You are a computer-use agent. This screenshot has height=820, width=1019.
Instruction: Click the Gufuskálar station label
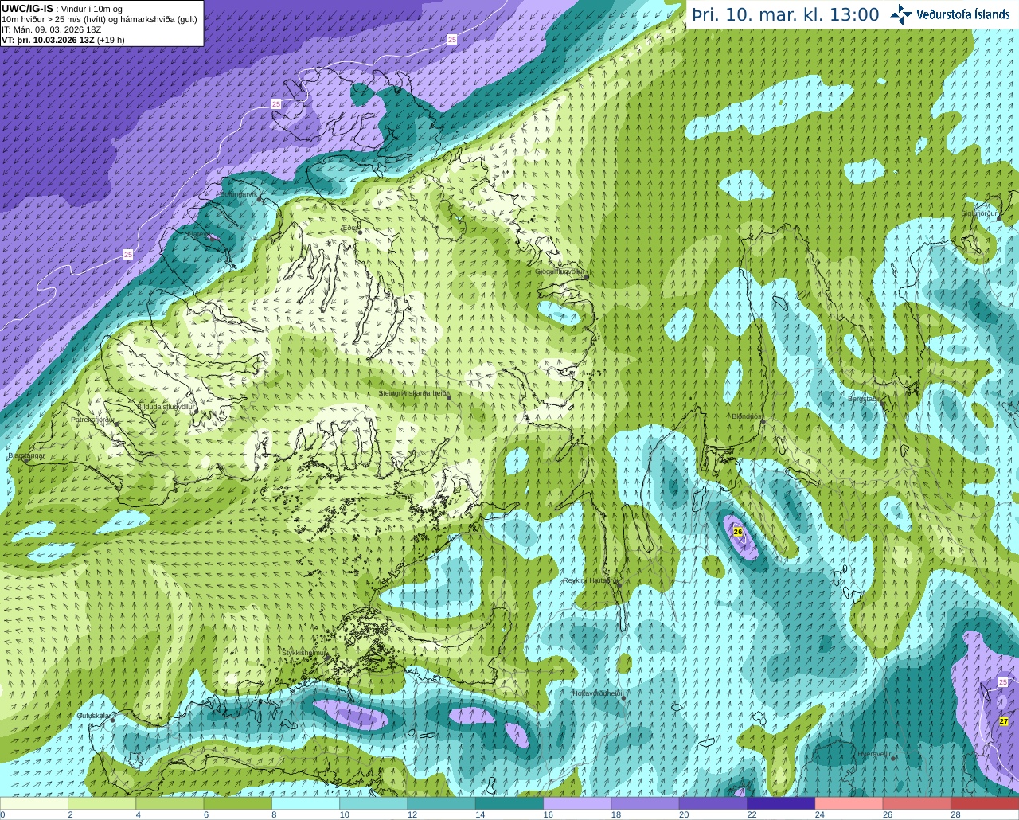[93, 716]
